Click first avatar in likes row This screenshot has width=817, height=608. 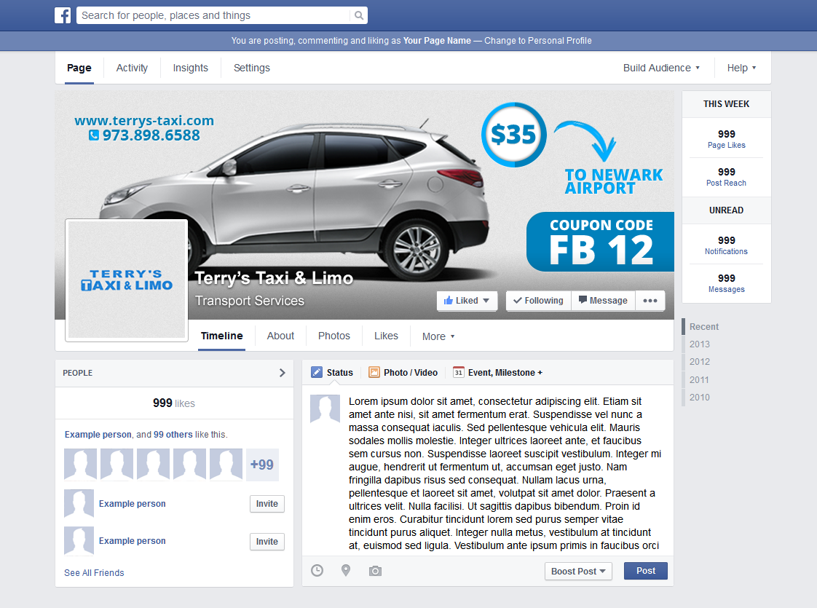(x=80, y=465)
